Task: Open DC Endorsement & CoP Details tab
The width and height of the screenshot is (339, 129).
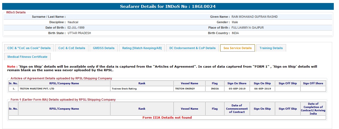Action: point(192,48)
